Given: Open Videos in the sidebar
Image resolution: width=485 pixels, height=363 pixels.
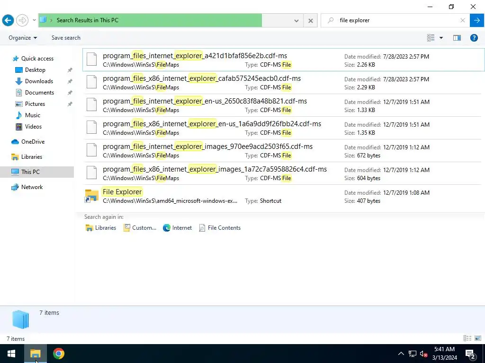Looking at the screenshot, I should click(x=33, y=127).
